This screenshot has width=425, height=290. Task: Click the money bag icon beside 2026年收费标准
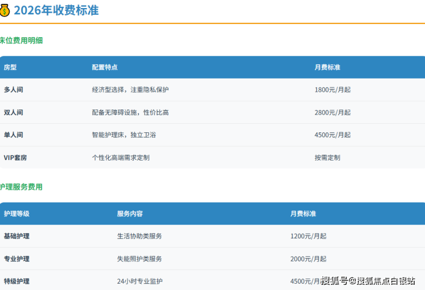5,10
